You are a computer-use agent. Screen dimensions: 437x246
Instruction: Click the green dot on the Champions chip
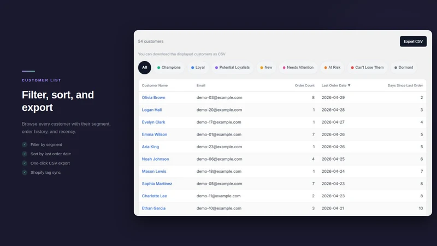click(158, 67)
